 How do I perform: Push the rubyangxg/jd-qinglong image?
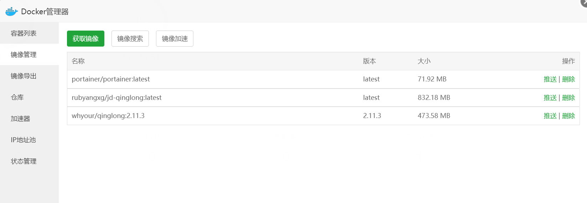coord(550,98)
